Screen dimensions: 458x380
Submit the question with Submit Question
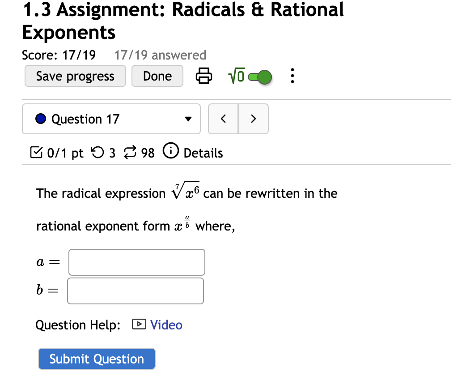[97, 359]
